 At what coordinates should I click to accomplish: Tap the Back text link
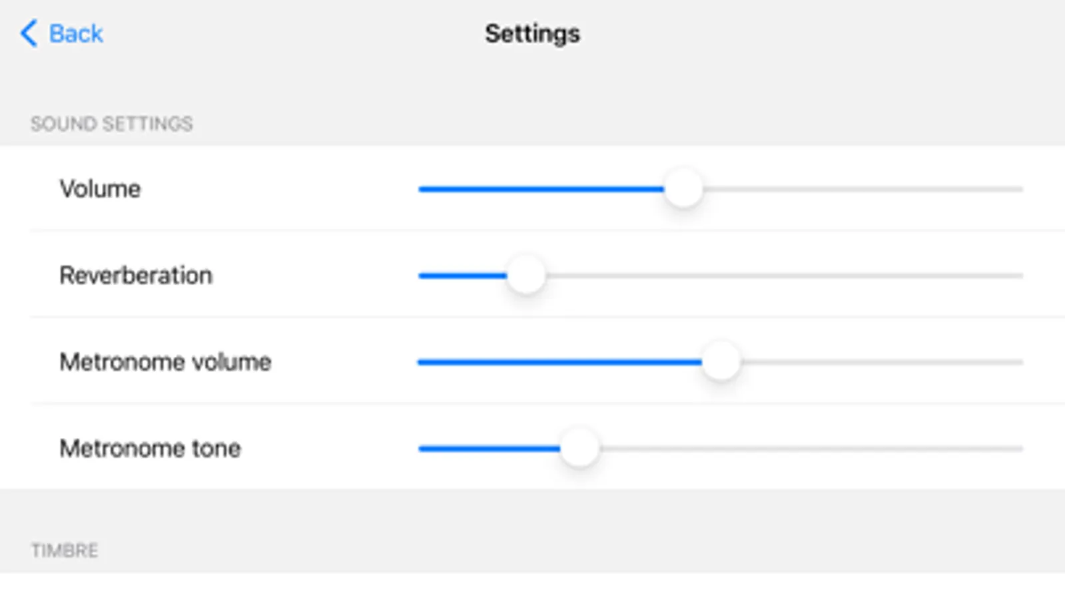(76, 33)
